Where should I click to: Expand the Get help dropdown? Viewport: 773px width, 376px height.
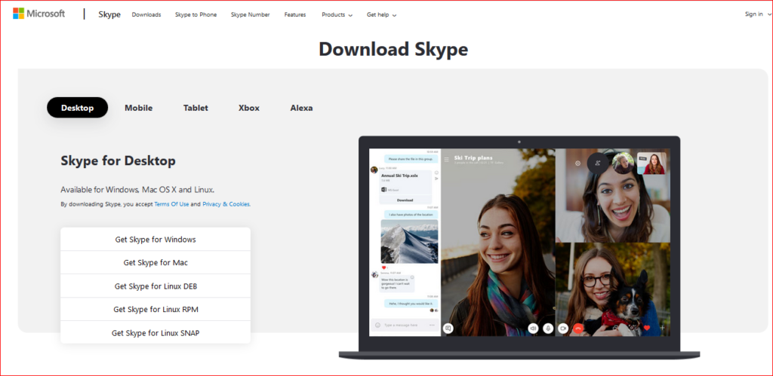(x=381, y=15)
